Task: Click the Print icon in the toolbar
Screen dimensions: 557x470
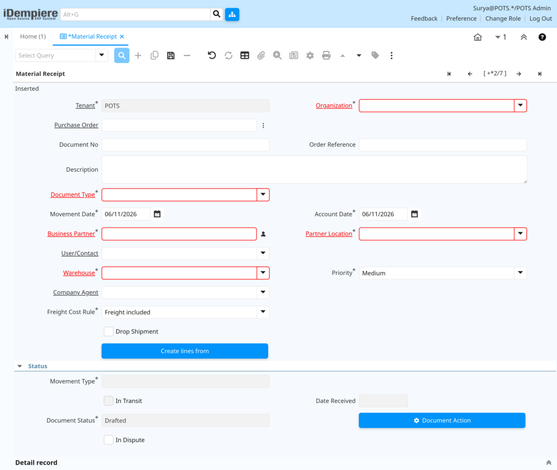Action: (x=326, y=55)
